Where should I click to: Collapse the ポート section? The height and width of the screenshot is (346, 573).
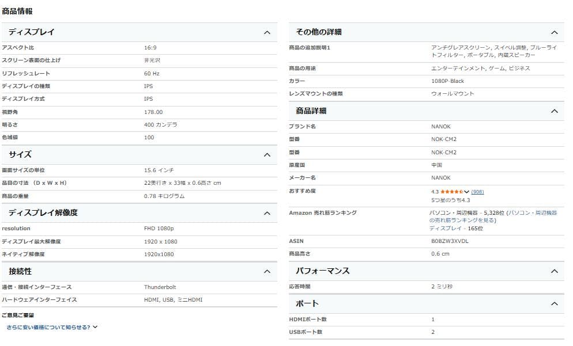pos(554,303)
